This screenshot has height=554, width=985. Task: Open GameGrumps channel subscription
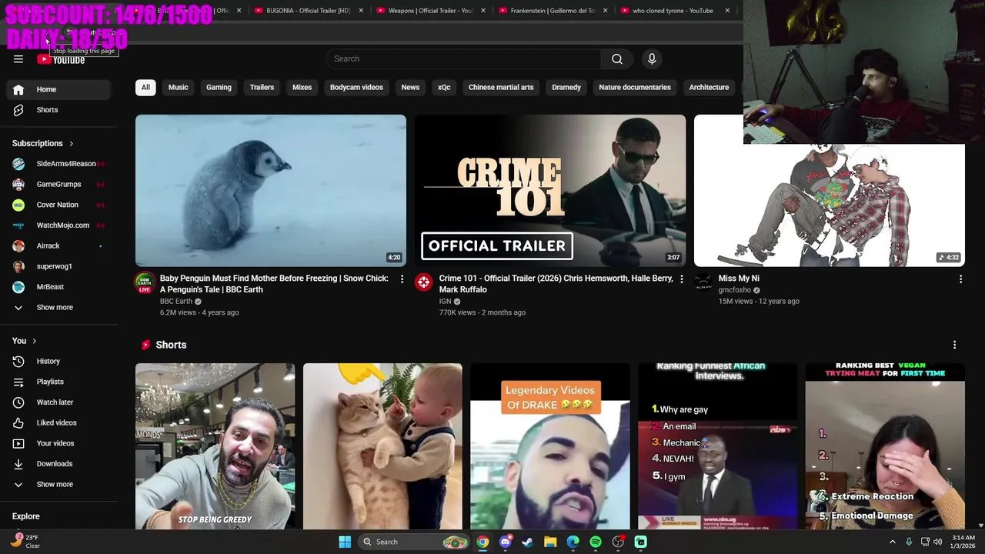tap(58, 185)
